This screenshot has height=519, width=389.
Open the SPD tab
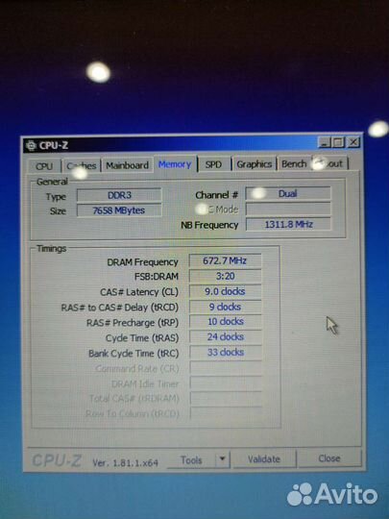(x=213, y=164)
